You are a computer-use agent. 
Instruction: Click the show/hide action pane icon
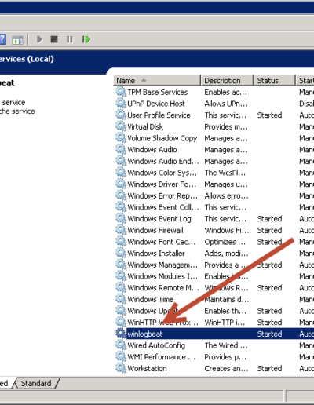[17, 40]
